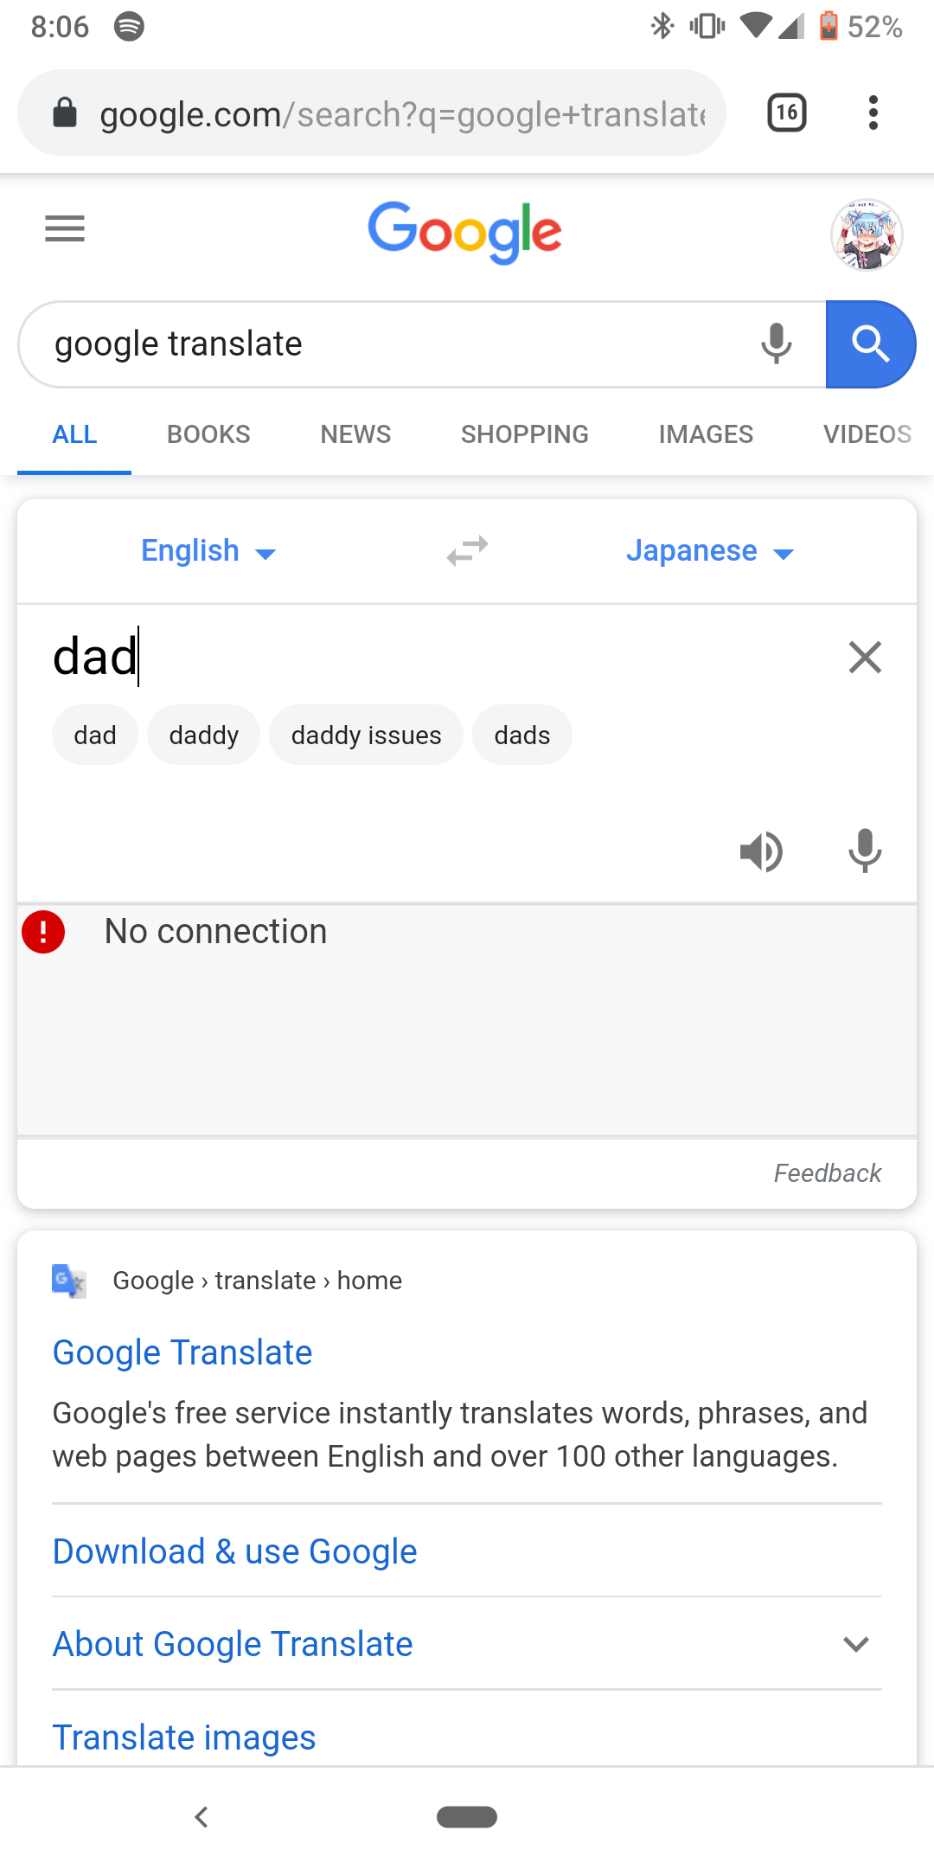The image size is (934, 1869).
Task: Open the Chrome tab switcher showing 16 tabs
Action: (x=785, y=112)
